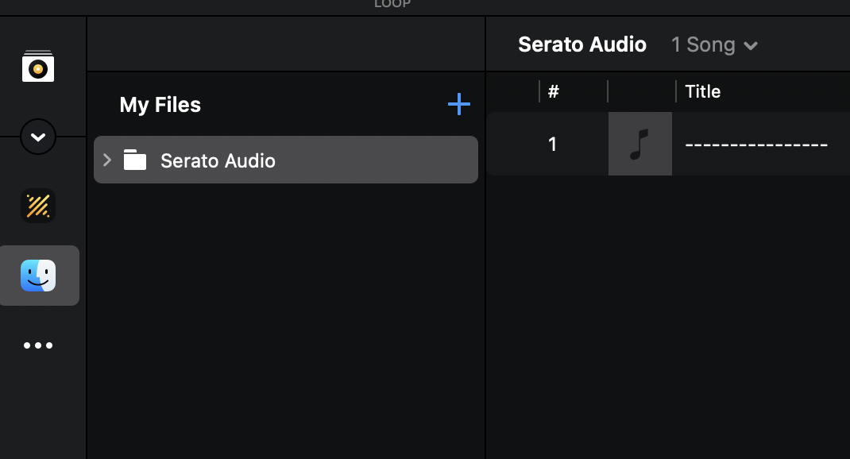Click the dashed title of the first track
Screen dimensions: 850x459
click(x=756, y=145)
